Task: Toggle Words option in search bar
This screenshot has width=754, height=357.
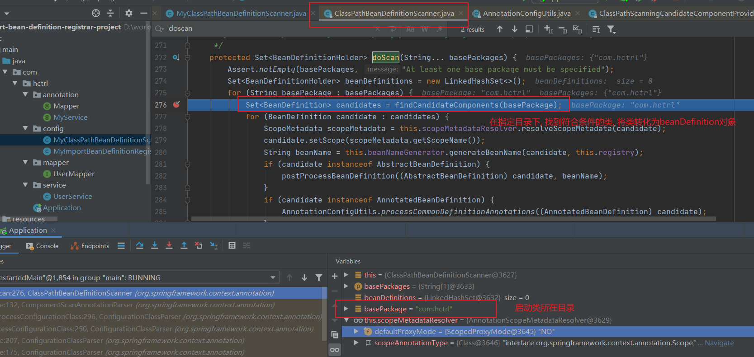Action: pos(425,29)
